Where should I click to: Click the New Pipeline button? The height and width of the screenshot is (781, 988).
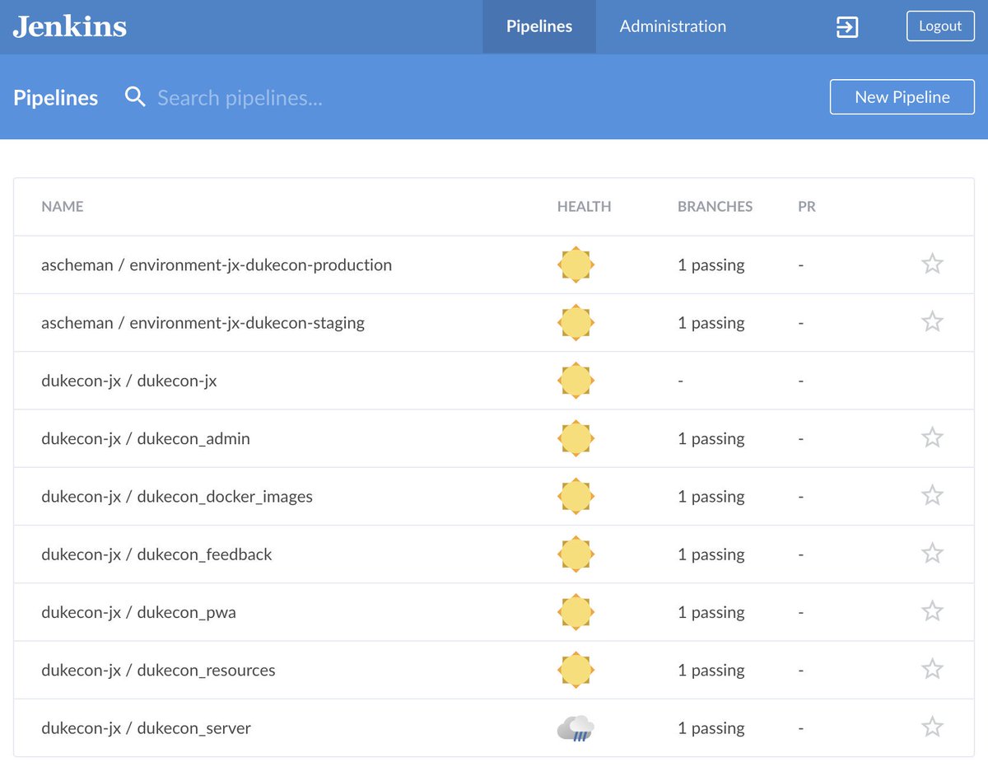(x=902, y=97)
